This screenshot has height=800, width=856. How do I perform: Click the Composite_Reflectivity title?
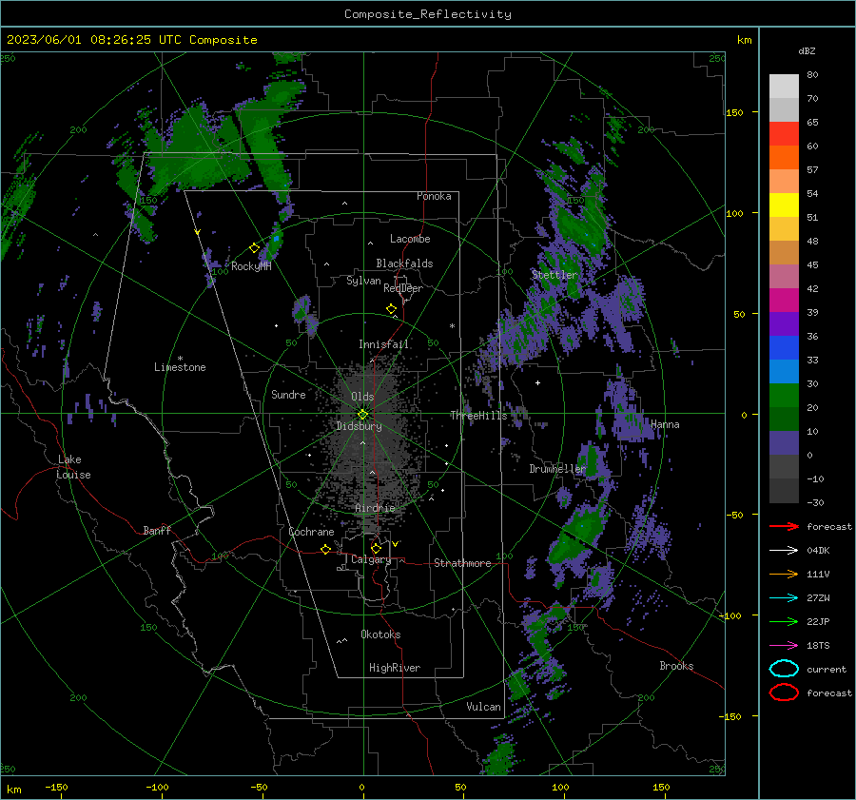point(428,14)
